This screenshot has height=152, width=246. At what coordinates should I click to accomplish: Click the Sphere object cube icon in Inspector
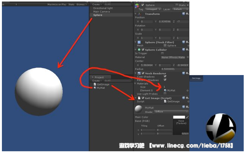pos(137,6)
